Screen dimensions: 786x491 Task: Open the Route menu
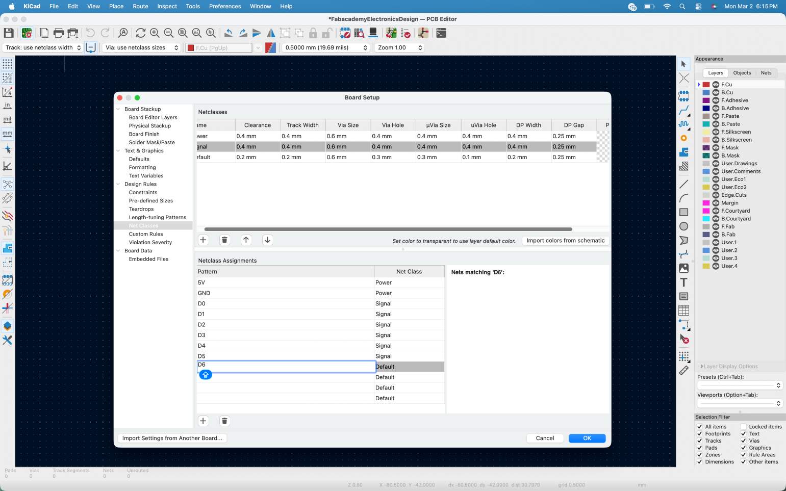click(x=140, y=6)
